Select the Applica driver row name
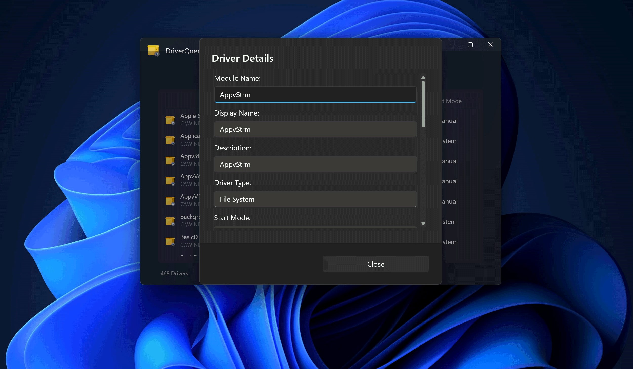The image size is (633, 369). coord(190,136)
